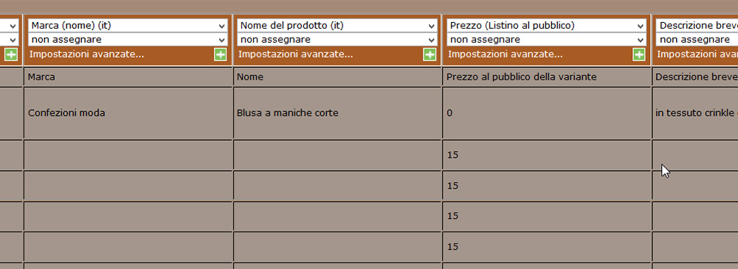The image size is (738, 269).
Task: Click green plus icon in Nome del prodotto header
Action: (430, 55)
